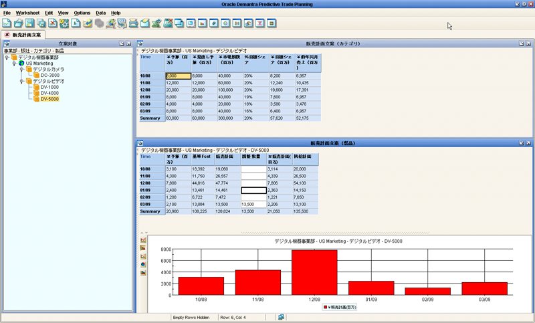Click the red legend swatch for ¥販売計画(百万)

325,308
